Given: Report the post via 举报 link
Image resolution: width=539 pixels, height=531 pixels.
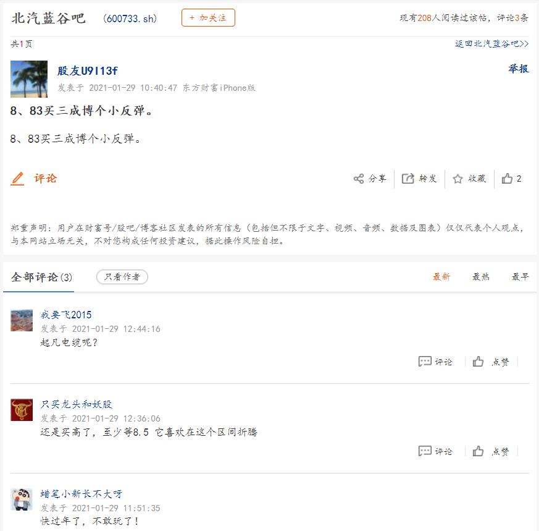Looking at the screenshot, I should pyautogui.click(x=519, y=69).
